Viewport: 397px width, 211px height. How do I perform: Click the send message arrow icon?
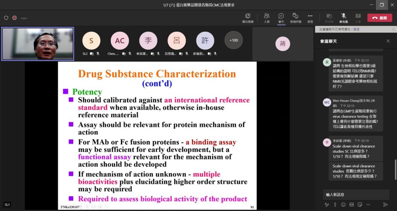pyautogui.click(x=385, y=204)
